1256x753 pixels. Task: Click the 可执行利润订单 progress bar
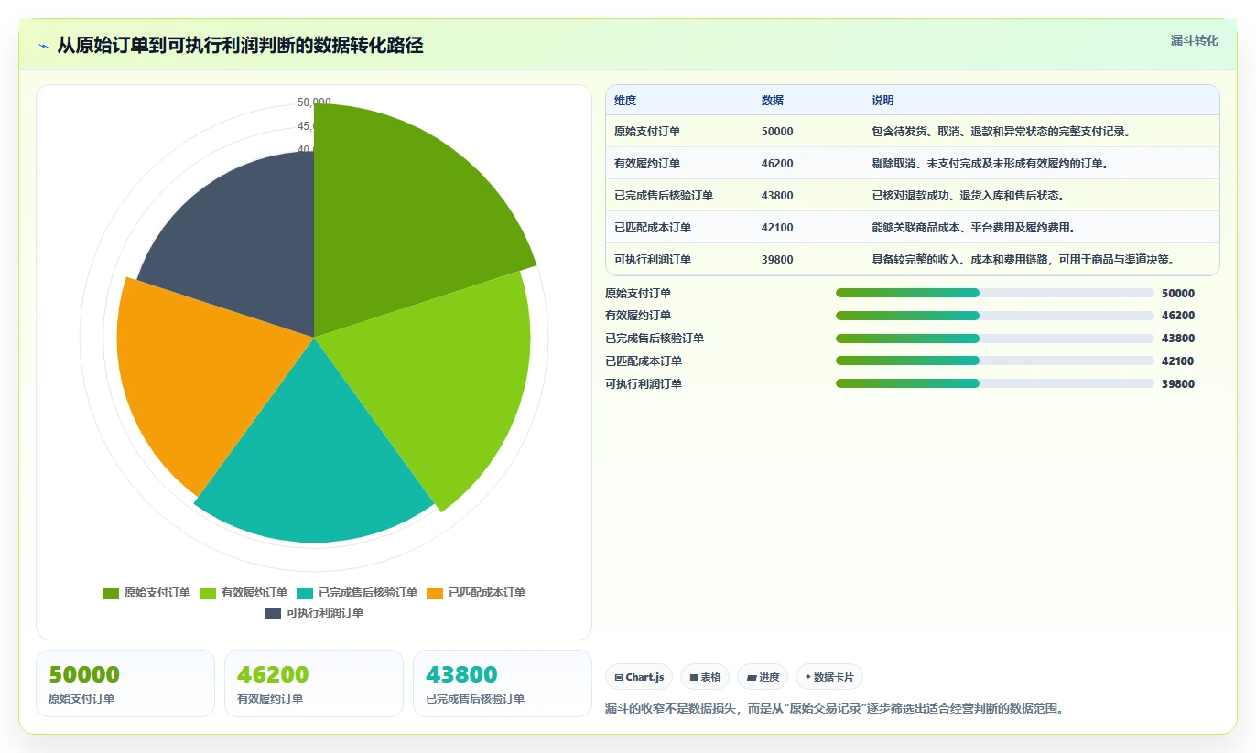tap(994, 383)
